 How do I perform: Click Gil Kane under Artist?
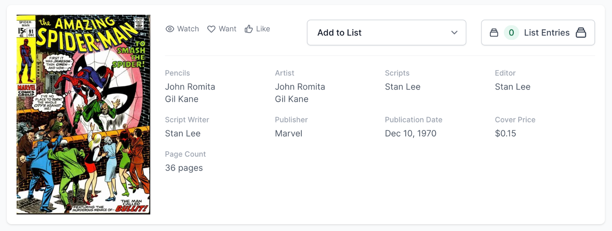coord(291,99)
